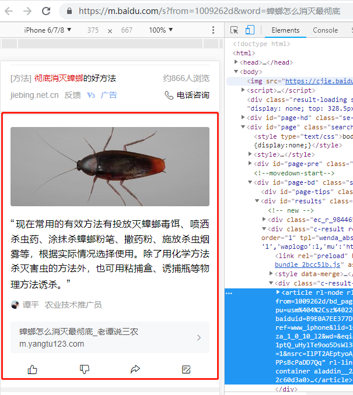This screenshot has height=395, width=353.
Task: Click the 反馈 feedback link
Action: (73, 95)
